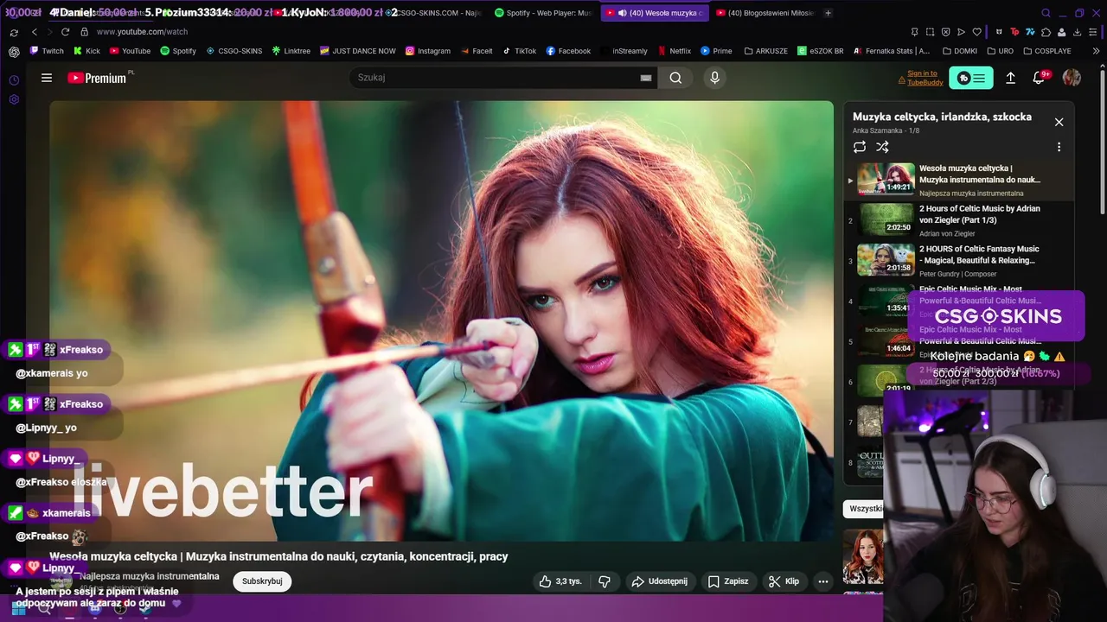Show the hidden bookmarks overflow chevron

pos(1097,51)
